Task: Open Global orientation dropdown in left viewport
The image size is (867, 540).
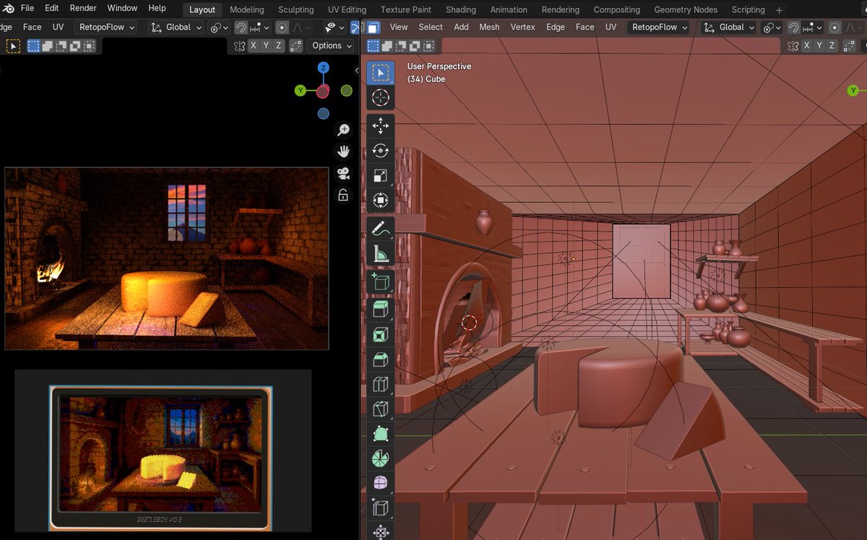Action: (x=177, y=27)
